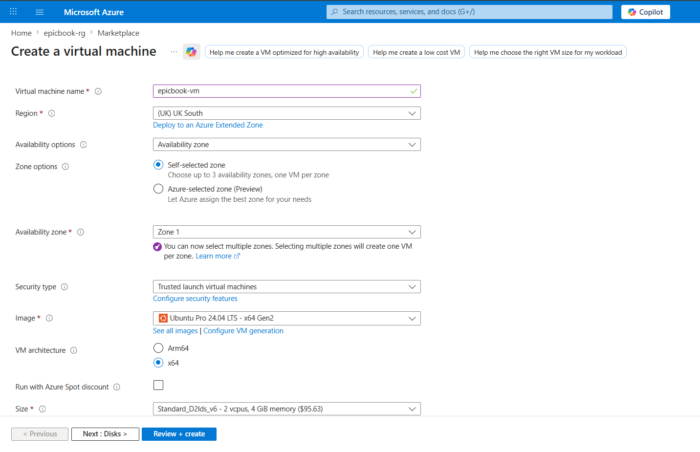
Task: Go to Home breadcrumb
Action: coord(22,33)
